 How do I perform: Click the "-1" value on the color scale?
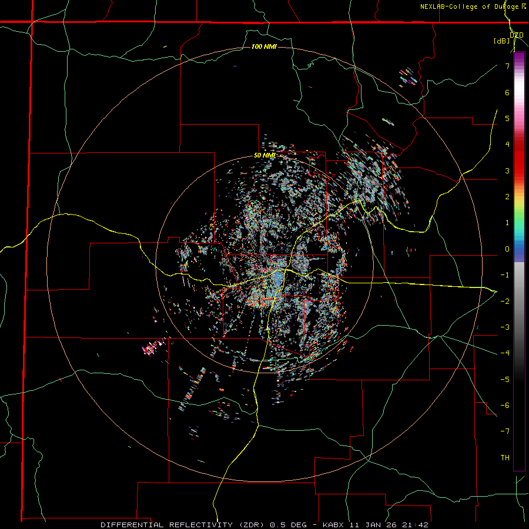505,275
